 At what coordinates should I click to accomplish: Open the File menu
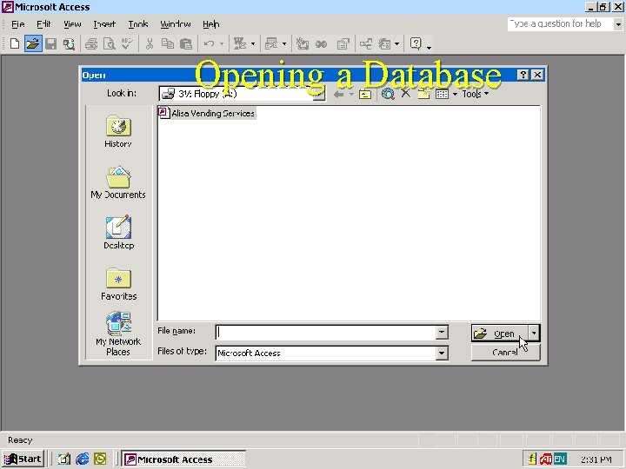point(18,24)
